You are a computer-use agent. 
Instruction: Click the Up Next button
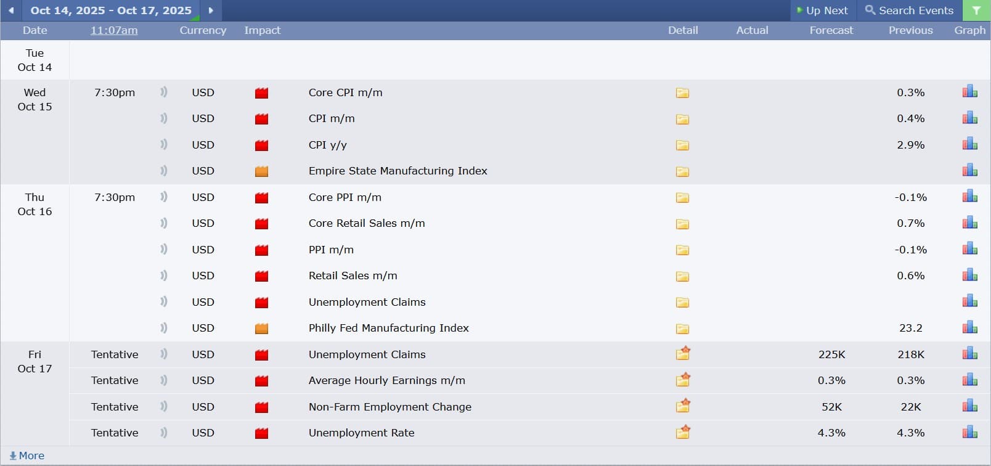(x=822, y=10)
